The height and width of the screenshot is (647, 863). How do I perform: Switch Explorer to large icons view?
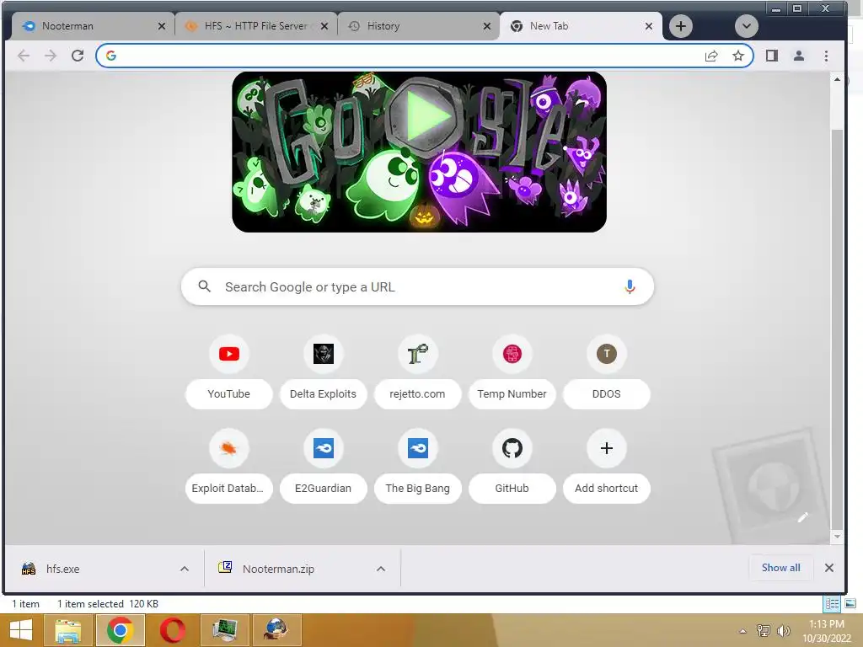pos(850,604)
